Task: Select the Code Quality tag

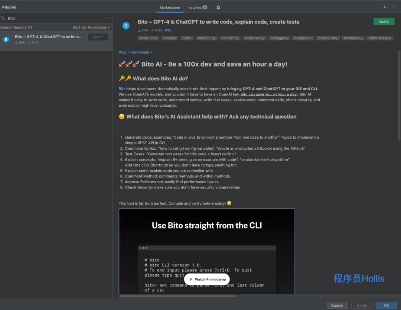Action: (x=327, y=38)
